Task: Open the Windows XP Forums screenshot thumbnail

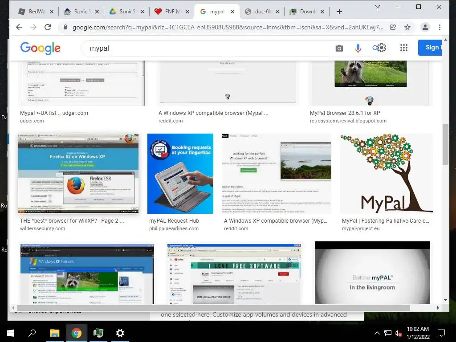Action: pos(87,274)
